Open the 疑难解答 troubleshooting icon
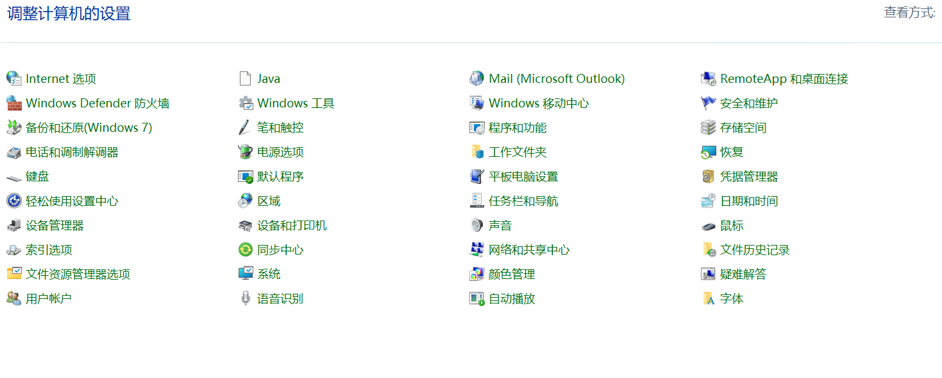 point(709,274)
